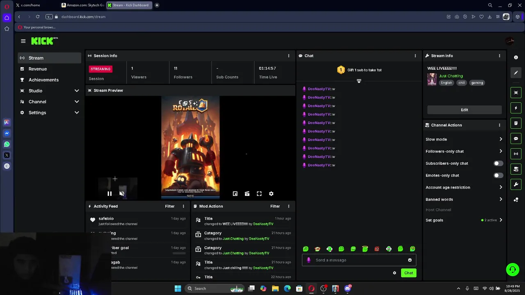
Task: Open the bottom dots icon in the right sidebar
Action: [516, 200]
